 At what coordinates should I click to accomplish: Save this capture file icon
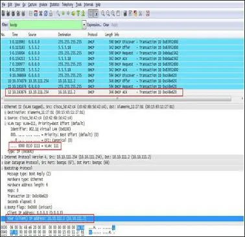pos(36,14)
